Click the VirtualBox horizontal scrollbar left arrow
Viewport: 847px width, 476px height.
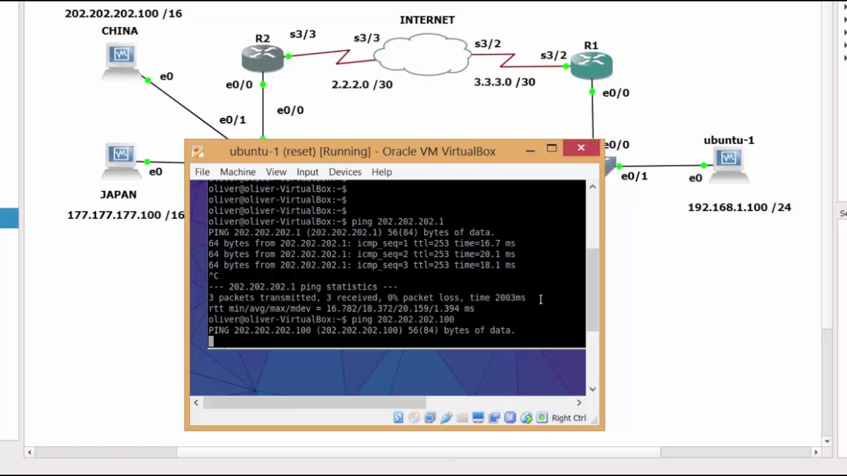click(196, 402)
